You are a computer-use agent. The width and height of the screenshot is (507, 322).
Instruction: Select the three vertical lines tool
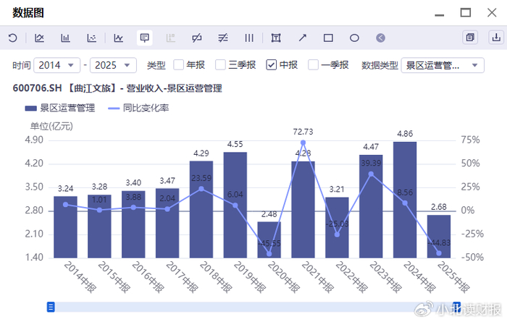(x=249, y=38)
